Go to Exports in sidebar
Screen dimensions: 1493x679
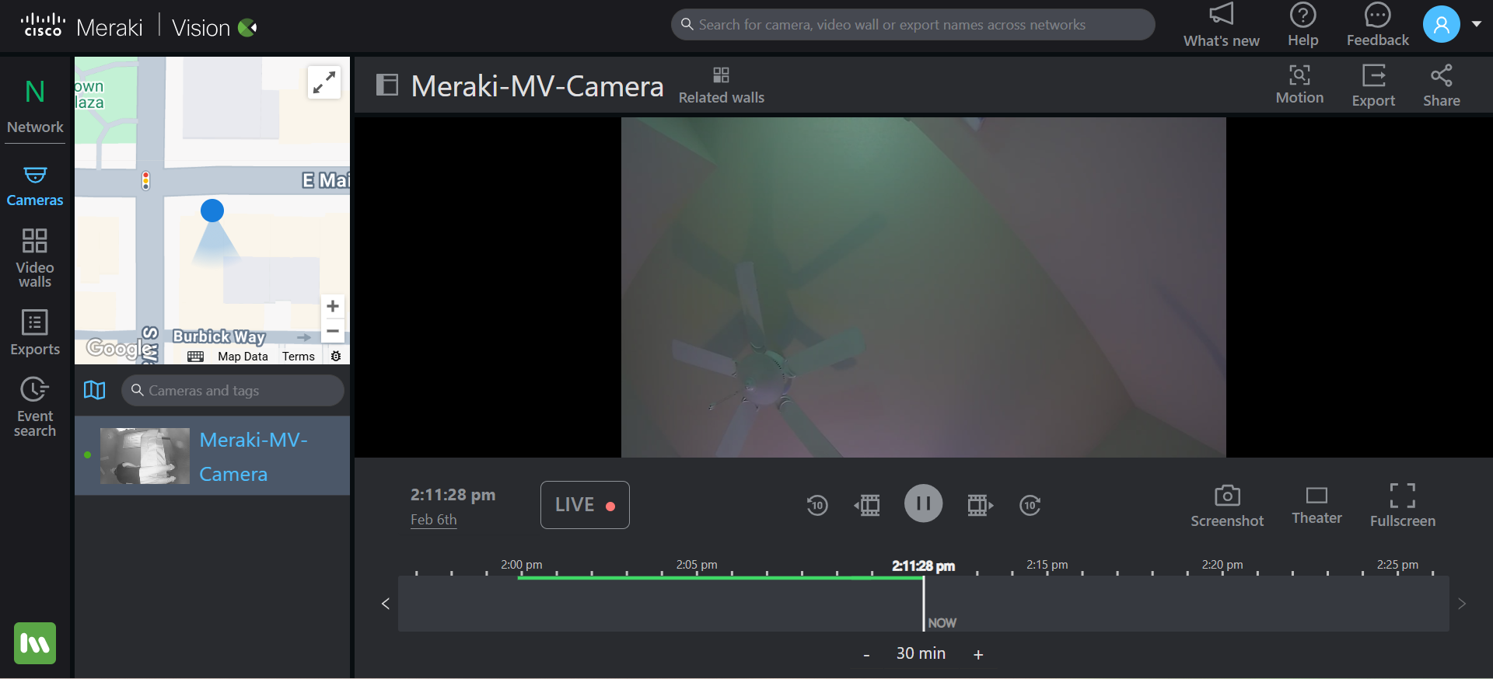pos(35,333)
